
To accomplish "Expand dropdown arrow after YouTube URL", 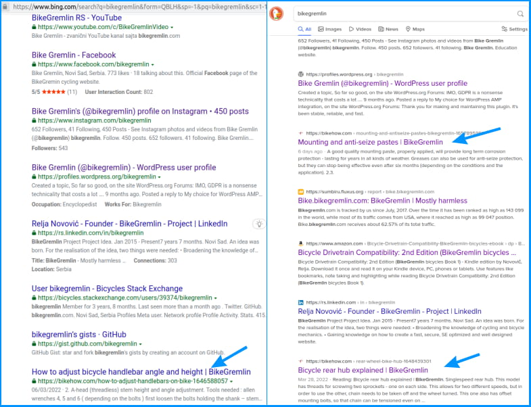I will [172, 27].
